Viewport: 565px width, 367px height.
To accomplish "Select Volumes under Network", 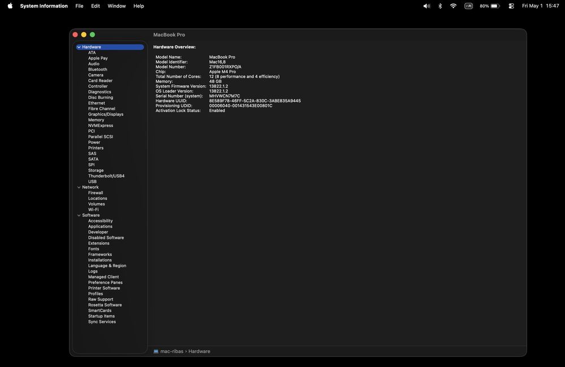I will click(96, 204).
